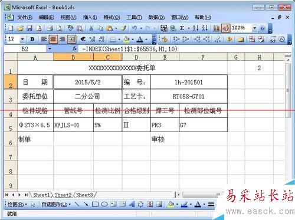Apply font color A in formatting toolbar
This screenshot has height=220, width=295.
[x=140, y=40]
